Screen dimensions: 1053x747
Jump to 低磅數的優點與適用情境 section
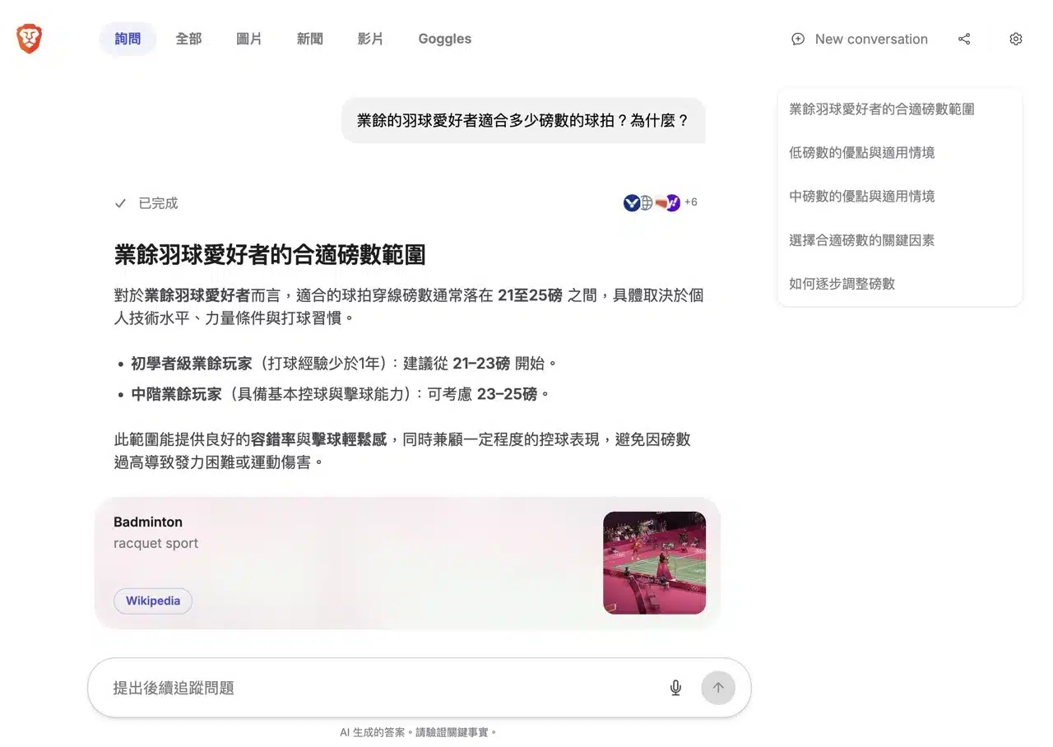861,153
